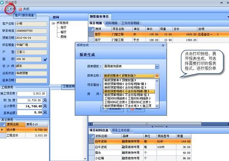
Task: Select 装修预算明细（不含价格明细-竖）option
Action: click(x=129, y=95)
